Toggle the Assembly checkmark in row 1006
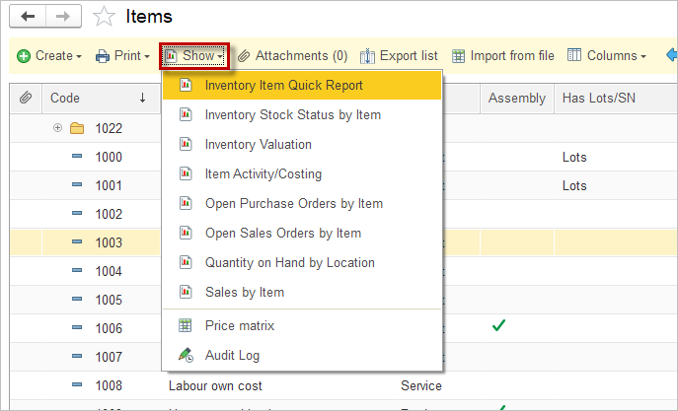 click(498, 324)
